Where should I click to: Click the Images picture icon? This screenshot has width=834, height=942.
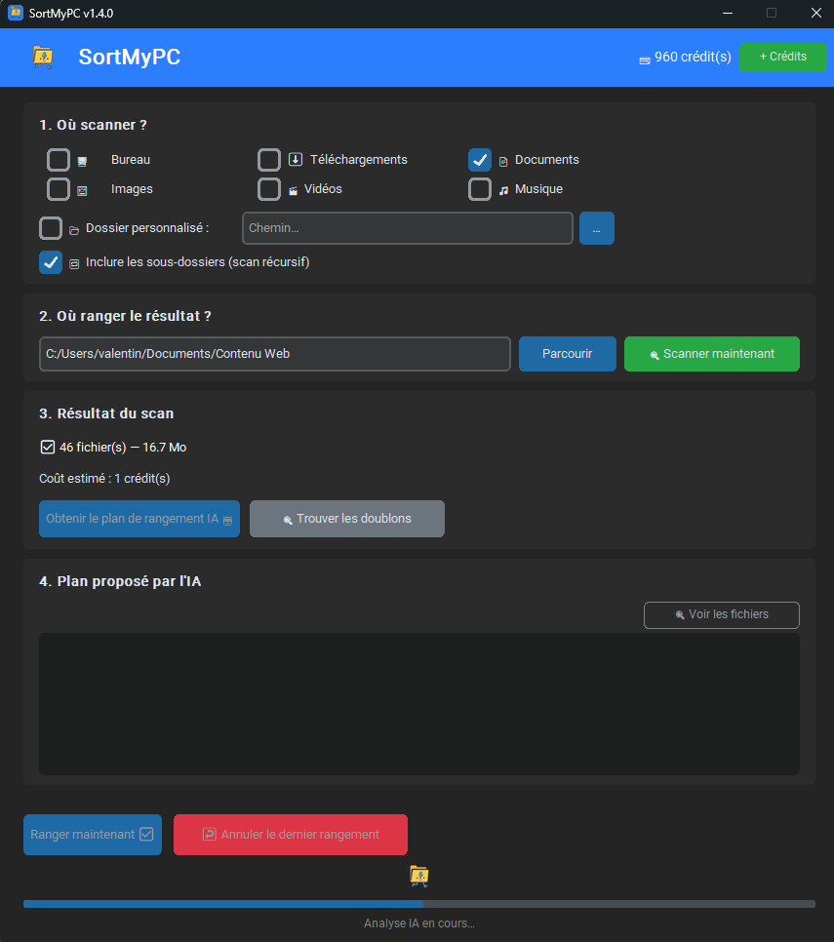pyautogui.click(x=82, y=191)
